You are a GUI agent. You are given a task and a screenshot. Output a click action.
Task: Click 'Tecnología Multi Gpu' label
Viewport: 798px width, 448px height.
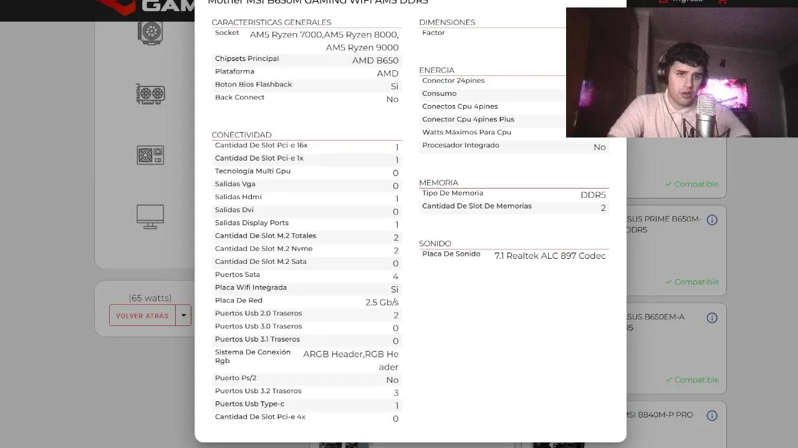pyautogui.click(x=252, y=171)
